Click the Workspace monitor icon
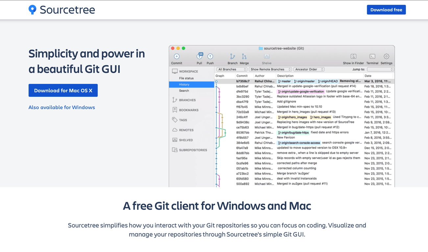The height and width of the screenshot is (252, 428). (175, 71)
